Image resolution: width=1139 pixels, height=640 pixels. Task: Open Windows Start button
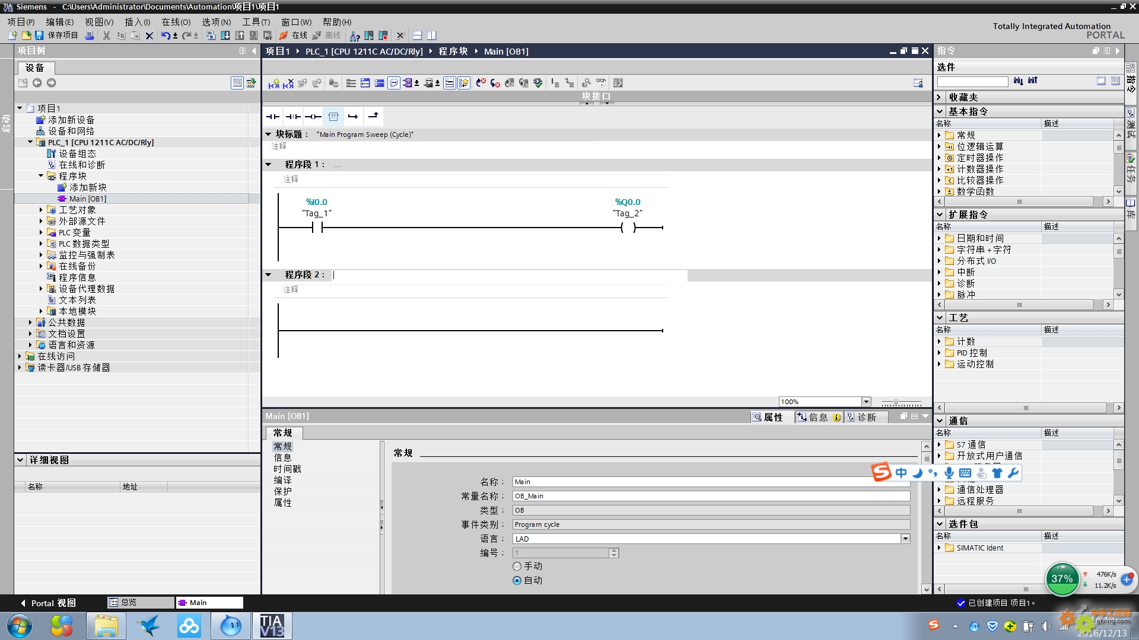20,626
